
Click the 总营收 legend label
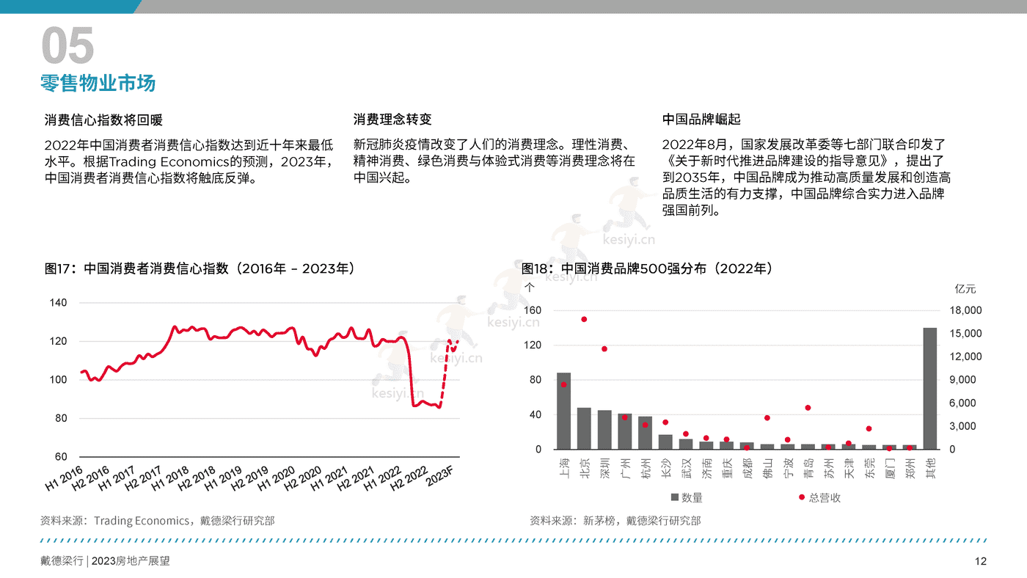tap(825, 498)
